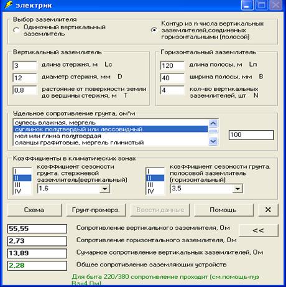
Task: Click the Схема button
Action: point(34,210)
